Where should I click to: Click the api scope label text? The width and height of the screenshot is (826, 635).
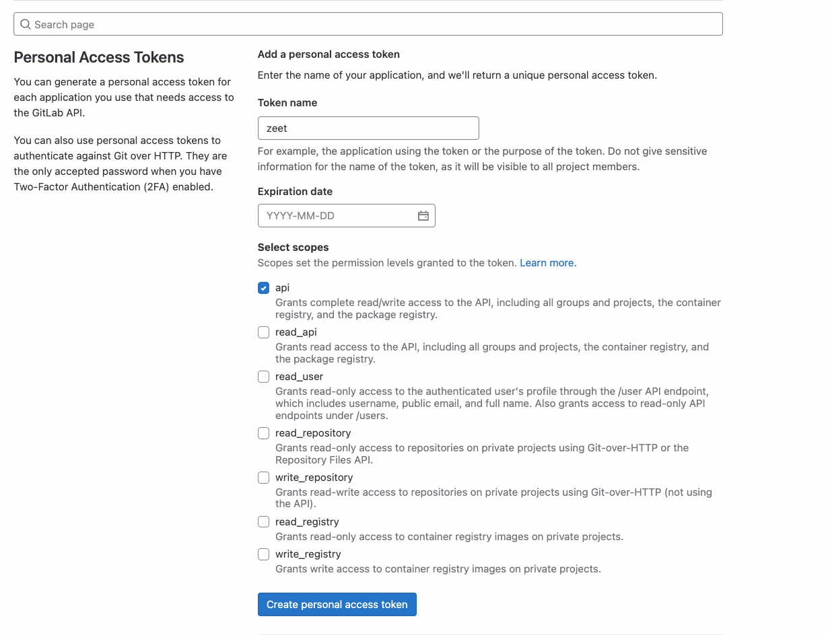click(x=282, y=287)
